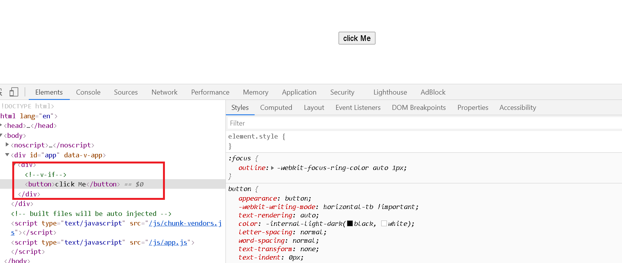The image size is (622, 263).
Task: Click the 'text-rendering: auto' declaration
Action: 279,215
